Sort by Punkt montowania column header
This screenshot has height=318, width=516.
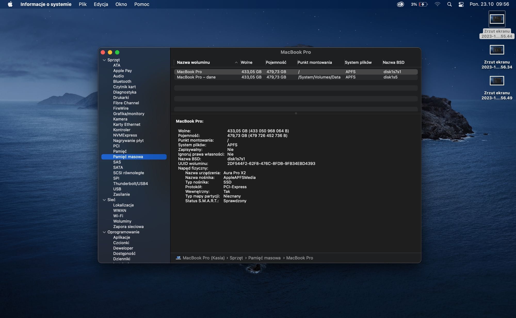[x=315, y=62]
